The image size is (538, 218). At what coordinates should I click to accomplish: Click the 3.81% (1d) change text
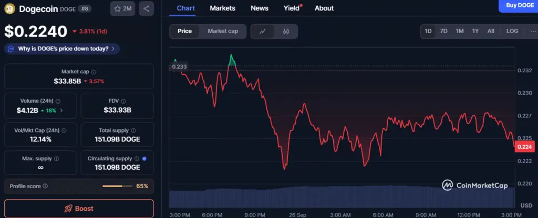[x=93, y=31]
